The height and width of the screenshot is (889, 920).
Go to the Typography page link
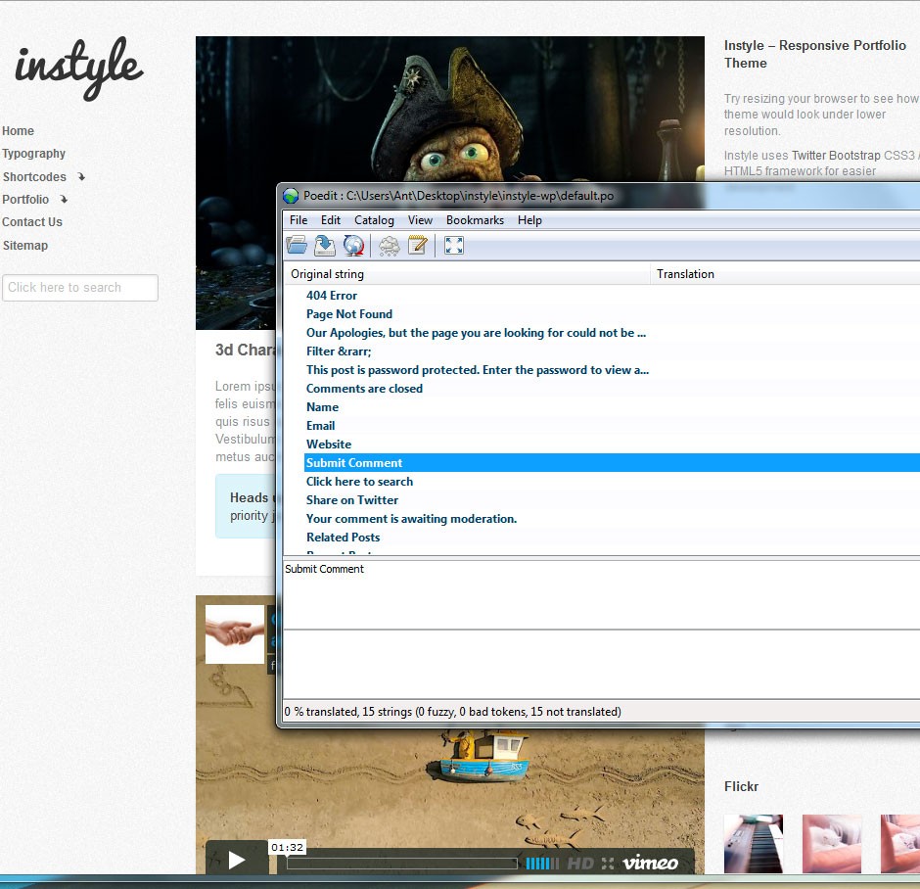[33, 154]
